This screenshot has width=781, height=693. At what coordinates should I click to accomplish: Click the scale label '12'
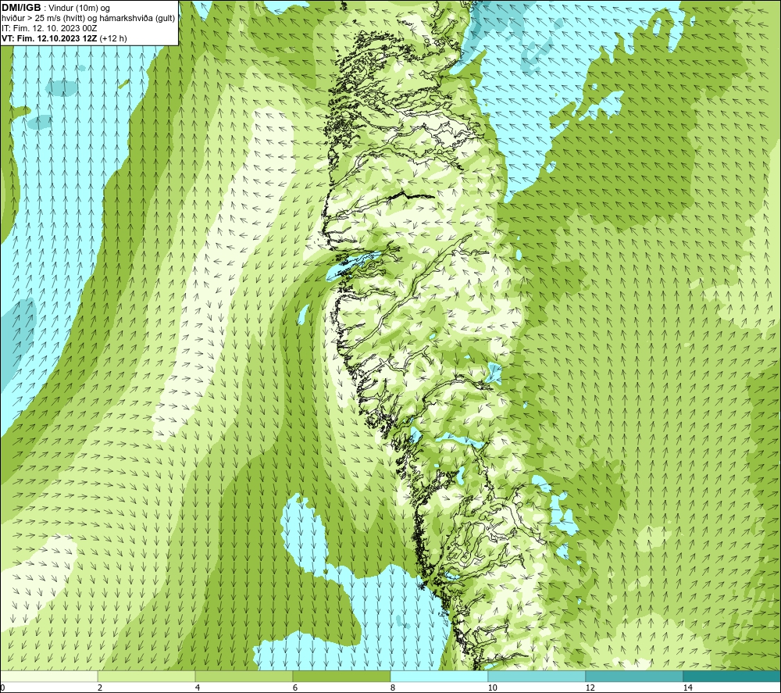point(590,688)
